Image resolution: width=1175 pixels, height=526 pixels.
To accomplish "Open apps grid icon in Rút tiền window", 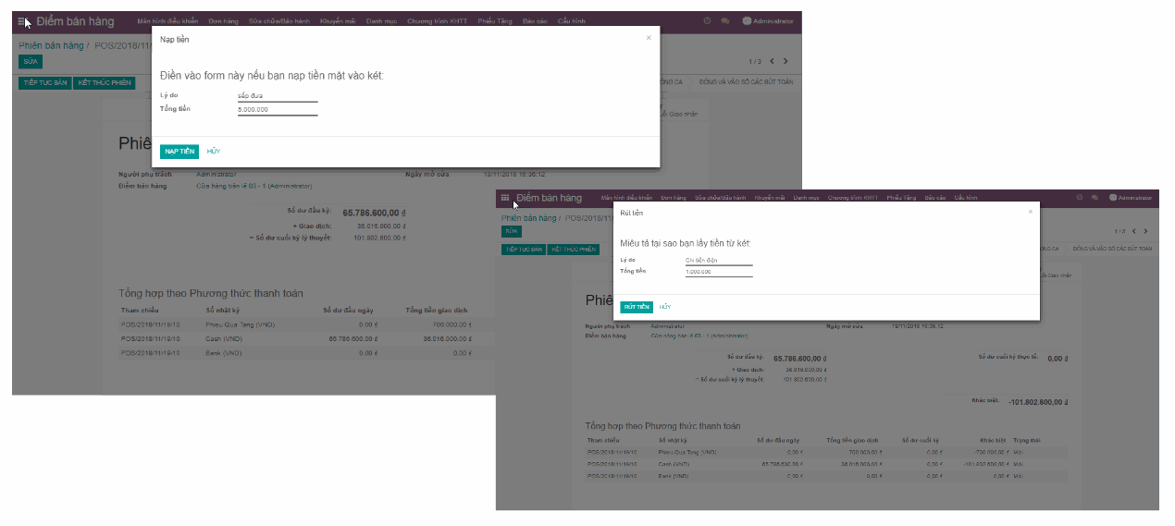I will [504, 198].
